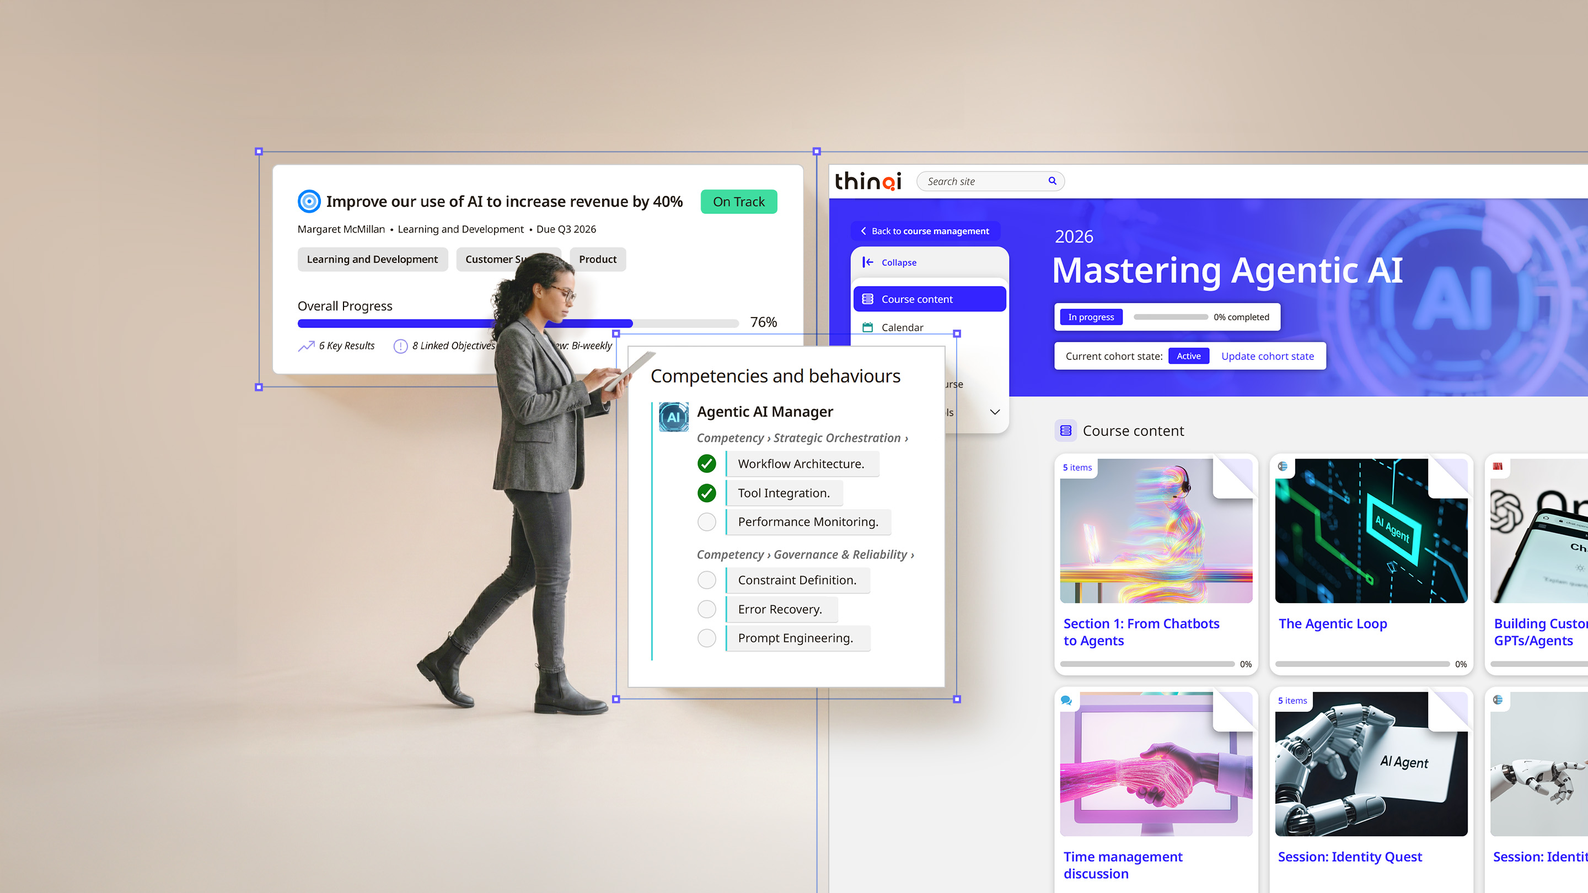
Task: Select Course content in the navigation menu
Action: (x=918, y=298)
